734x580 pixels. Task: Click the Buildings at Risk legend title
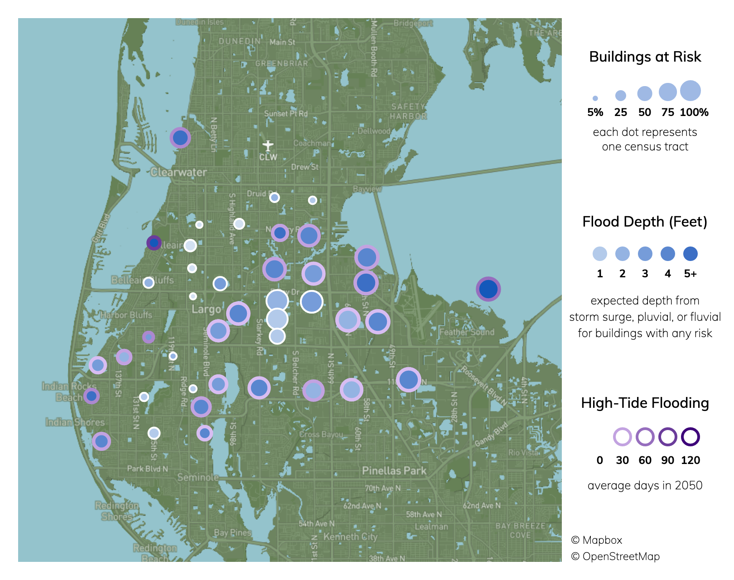coord(645,57)
